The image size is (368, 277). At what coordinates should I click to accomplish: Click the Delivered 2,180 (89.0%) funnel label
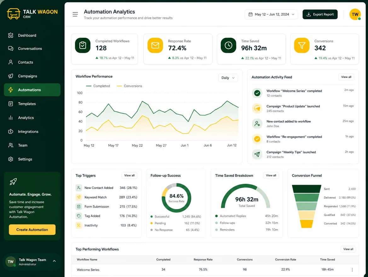(x=340, y=197)
